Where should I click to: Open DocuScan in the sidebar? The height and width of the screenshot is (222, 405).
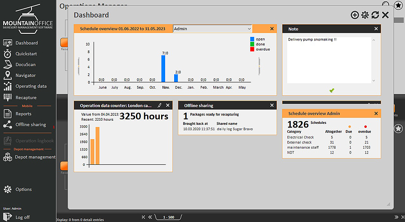(25, 64)
